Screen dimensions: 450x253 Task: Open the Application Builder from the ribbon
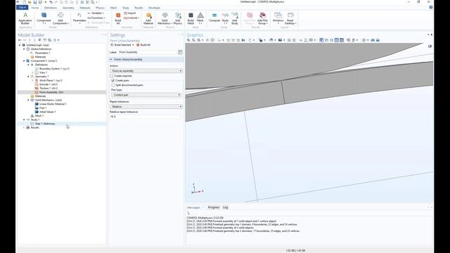(x=25, y=18)
